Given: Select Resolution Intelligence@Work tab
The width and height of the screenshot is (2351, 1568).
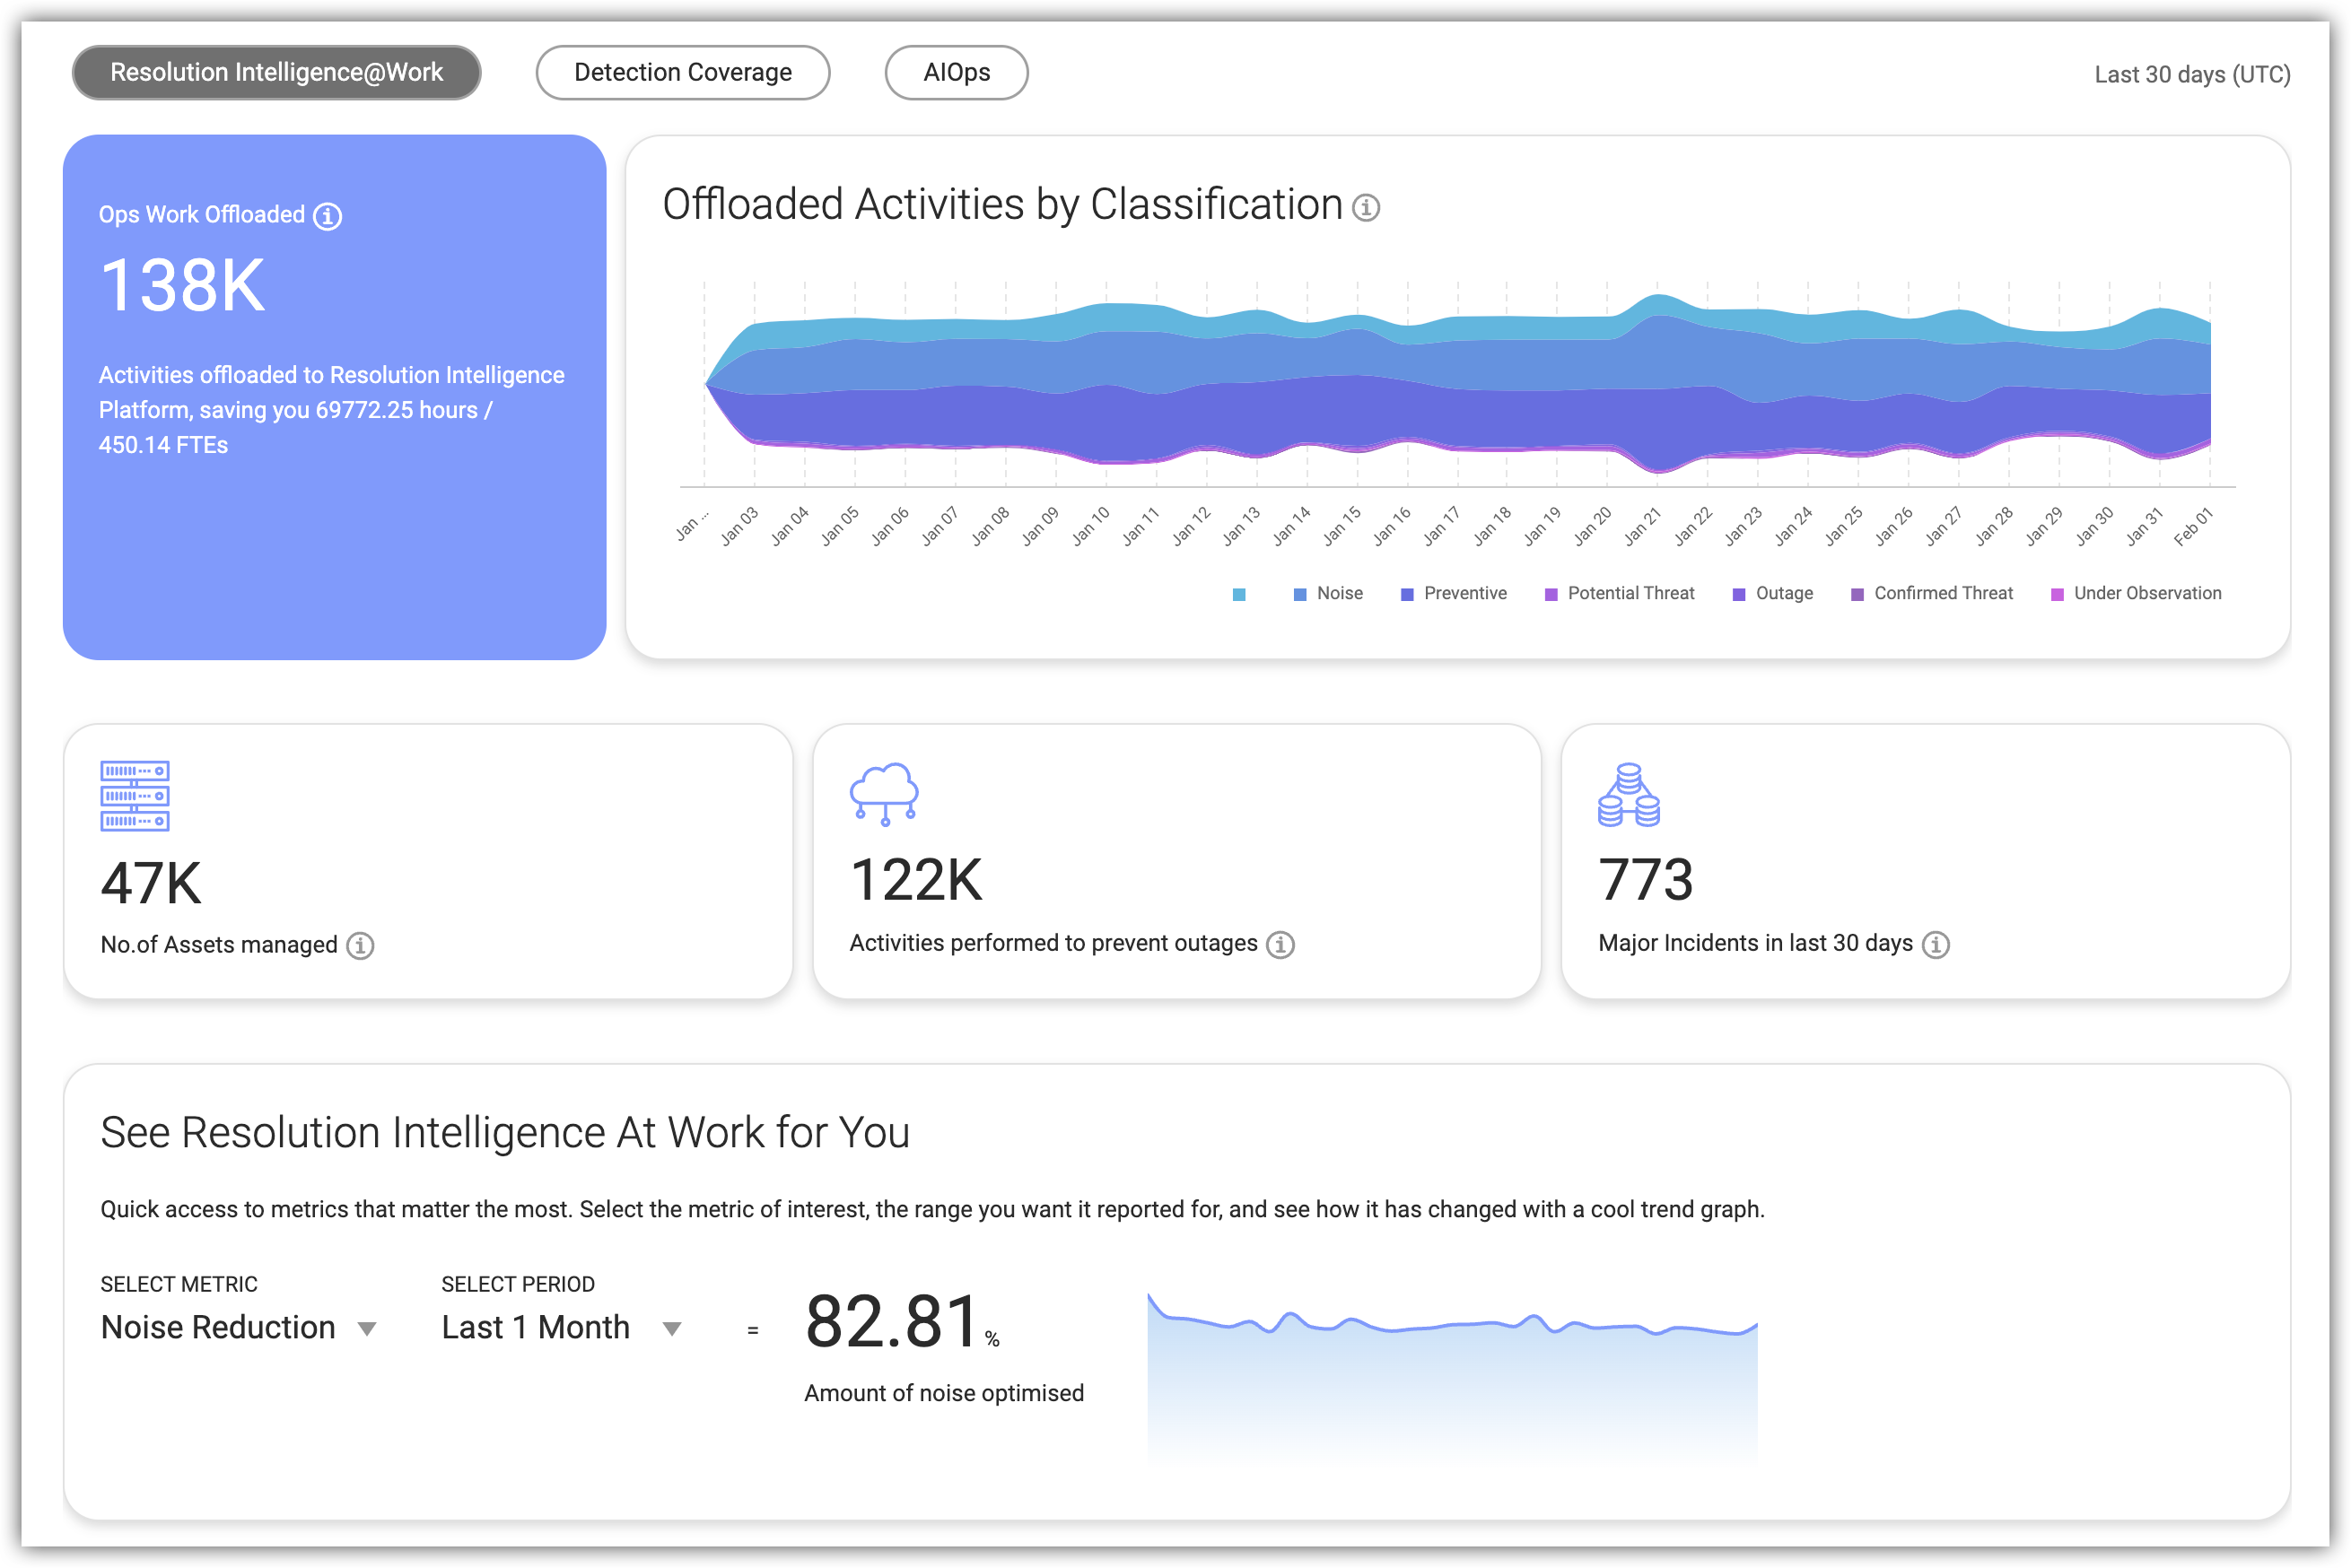Looking at the screenshot, I should click(x=276, y=72).
